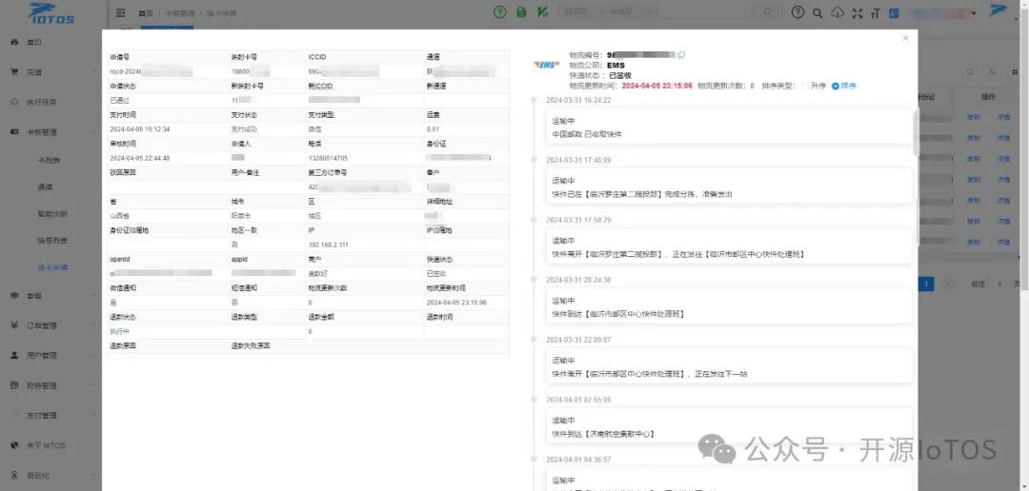Open the green help circle icon
Viewport: 1029px width, 491px height.
[x=500, y=11]
